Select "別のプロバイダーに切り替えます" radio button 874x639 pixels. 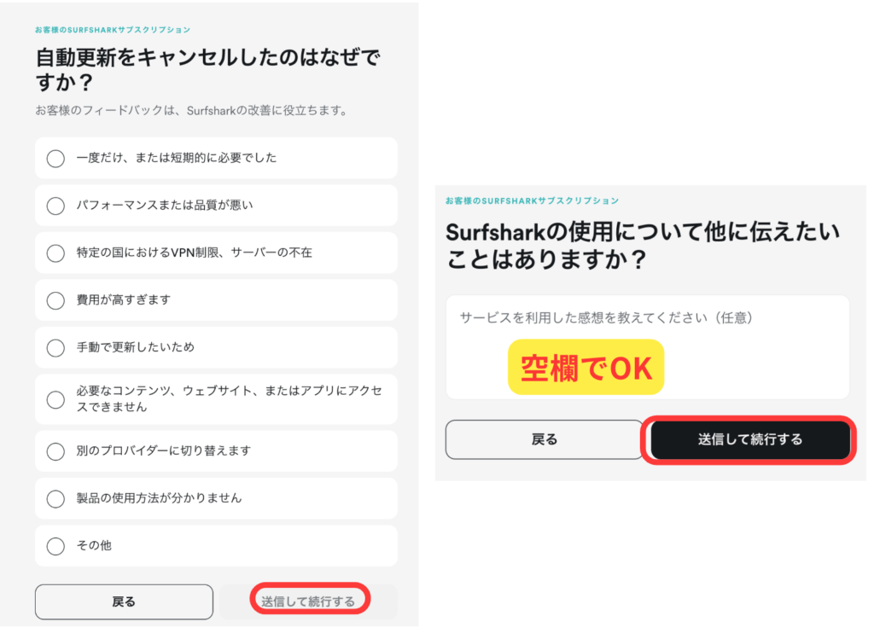pyautogui.click(x=56, y=451)
